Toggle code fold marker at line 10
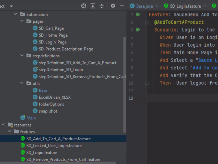218x164 pixels. (147, 83)
